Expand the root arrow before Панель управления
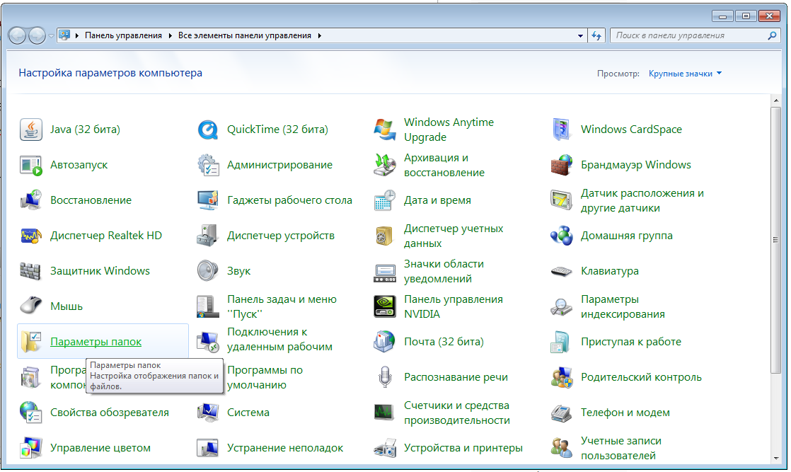This screenshot has width=791, height=472. tap(77, 36)
